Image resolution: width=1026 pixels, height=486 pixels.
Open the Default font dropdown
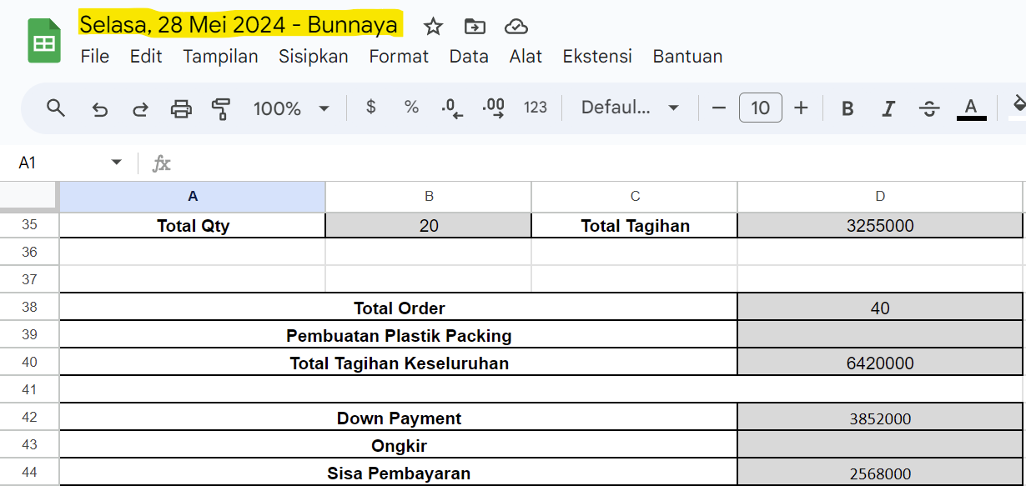point(630,108)
